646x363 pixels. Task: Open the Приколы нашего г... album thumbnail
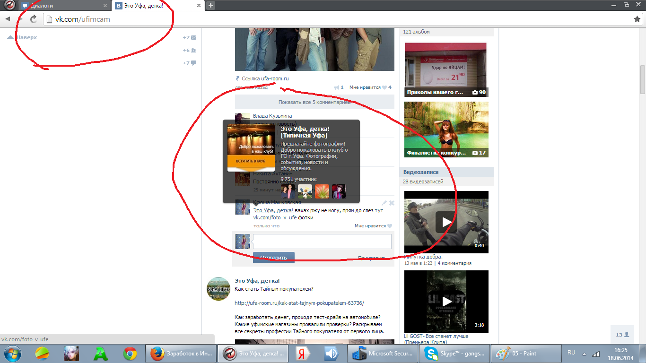(x=446, y=70)
